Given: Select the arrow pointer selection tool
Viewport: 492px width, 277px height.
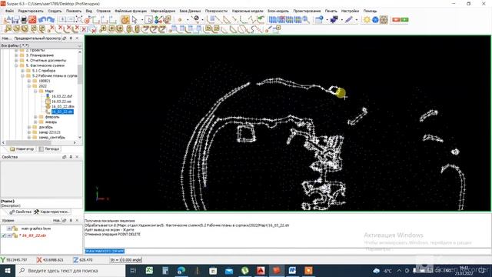Looking at the screenshot, I should (135, 20).
